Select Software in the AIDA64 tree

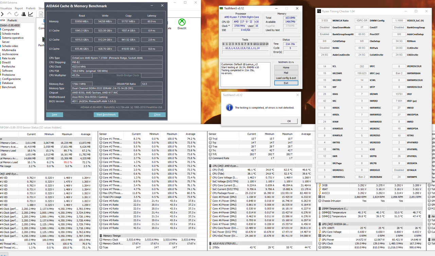click(x=7, y=71)
